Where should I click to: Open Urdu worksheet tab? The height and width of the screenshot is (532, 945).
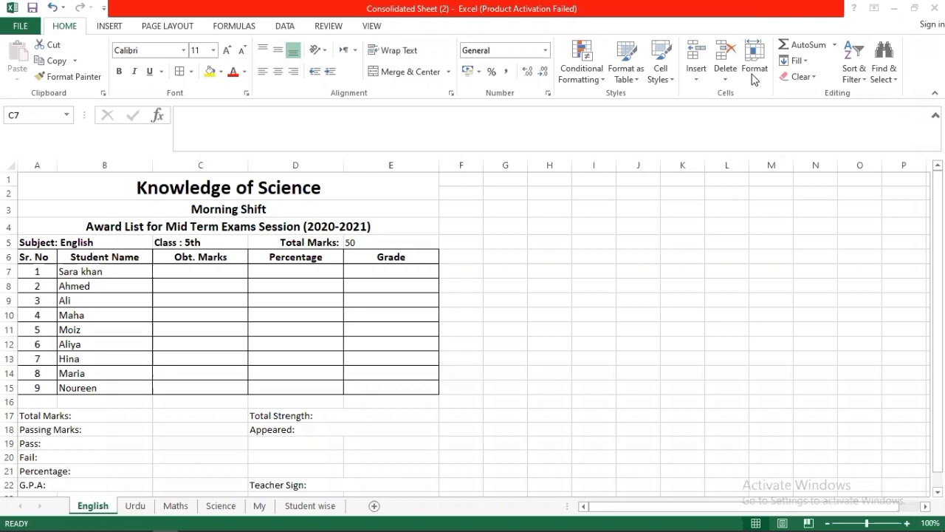coord(135,506)
